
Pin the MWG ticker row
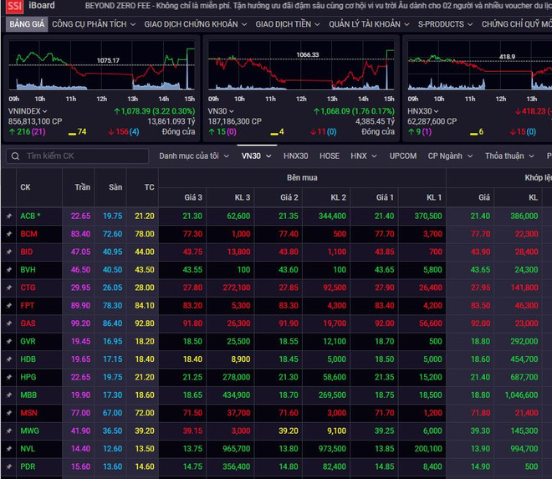click(9, 431)
